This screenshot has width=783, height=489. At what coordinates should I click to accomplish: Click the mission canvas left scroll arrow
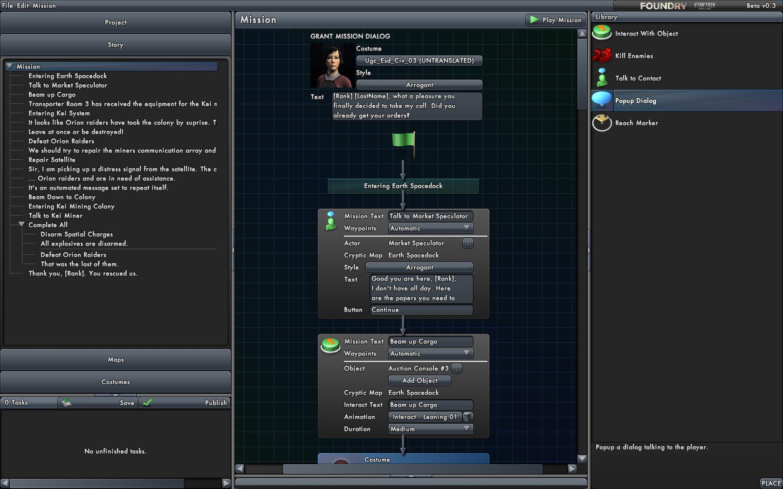pos(240,469)
